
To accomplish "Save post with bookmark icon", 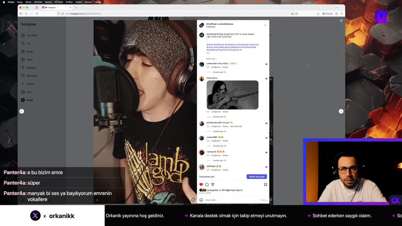I will pyautogui.click(x=265, y=185).
